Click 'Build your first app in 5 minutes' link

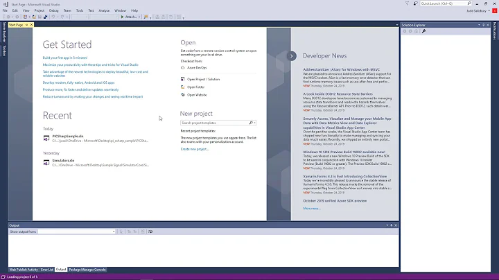65,58
